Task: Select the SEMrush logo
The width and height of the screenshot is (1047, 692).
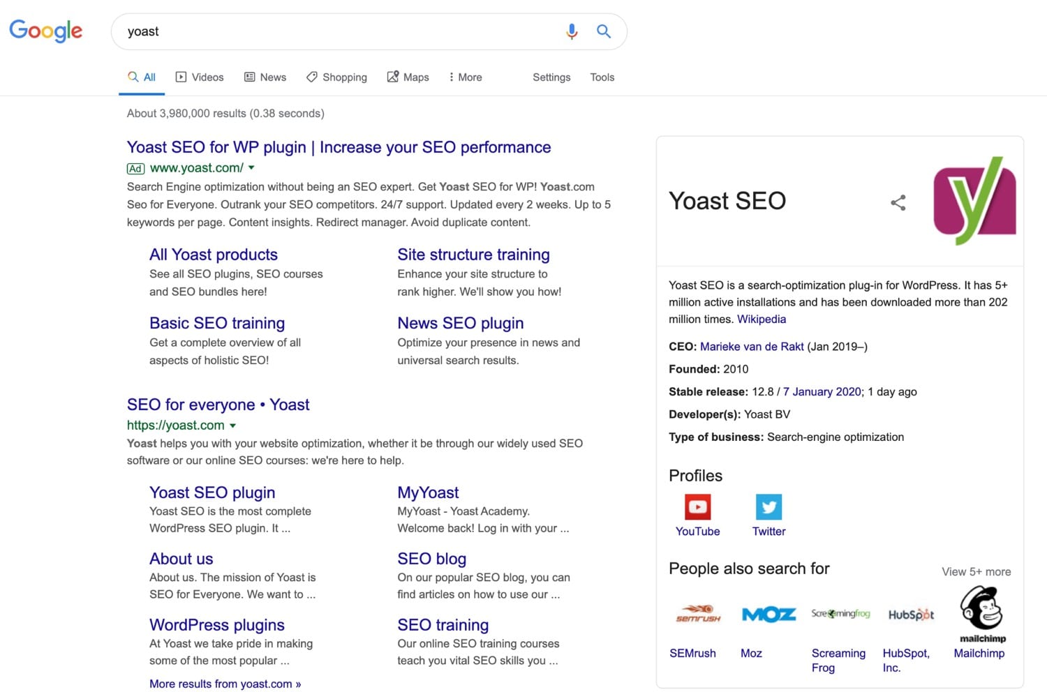Action: tap(696, 614)
